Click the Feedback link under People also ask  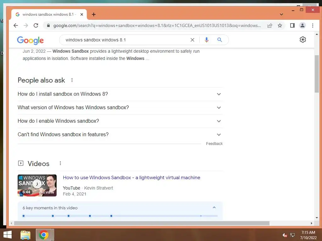point(214,144)
